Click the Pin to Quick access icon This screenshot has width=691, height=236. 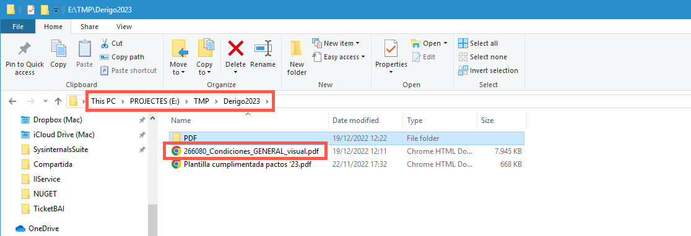coord(24,49)
